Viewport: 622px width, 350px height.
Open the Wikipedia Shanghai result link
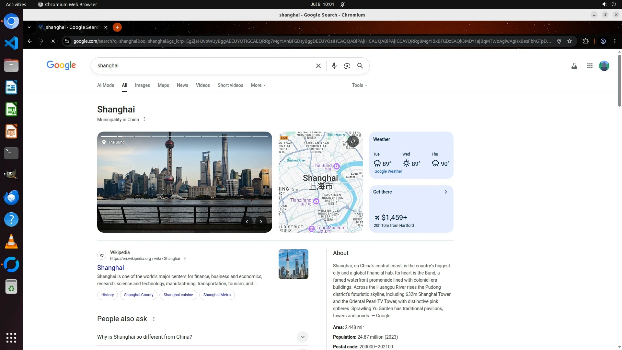pyautogui.click(x=110, y=268)
